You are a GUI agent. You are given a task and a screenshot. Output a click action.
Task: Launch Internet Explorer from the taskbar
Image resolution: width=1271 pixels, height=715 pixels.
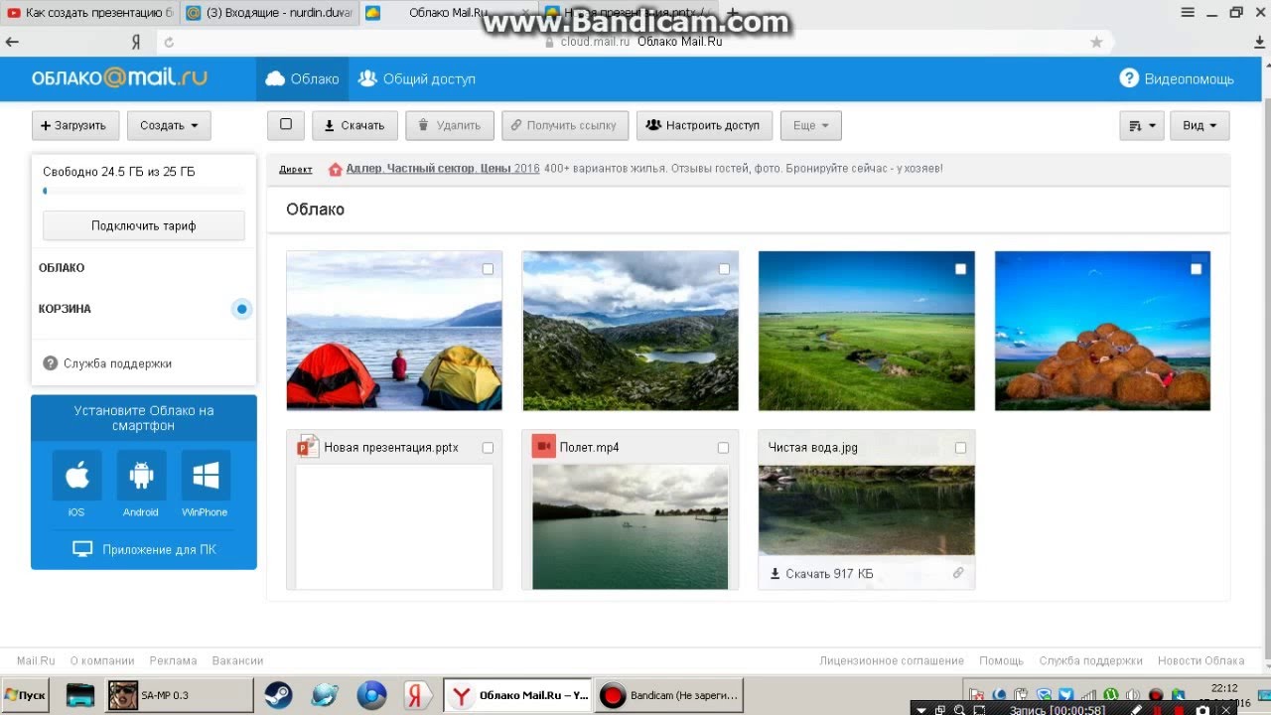pyautogui.click(x=325, y=695)
